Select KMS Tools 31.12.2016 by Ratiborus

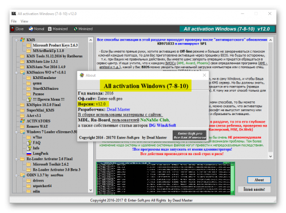point(54,56)
